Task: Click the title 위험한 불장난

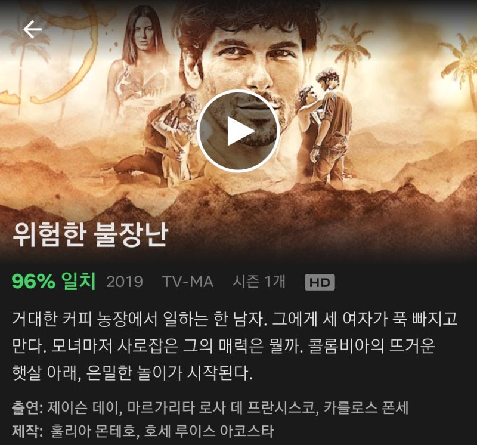Action: (x=90, y=234)
